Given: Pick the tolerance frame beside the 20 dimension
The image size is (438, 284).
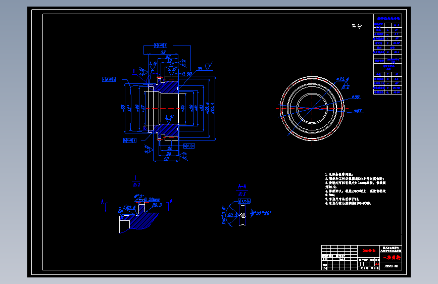Looking at the screenshot, I should click(189, 146).
